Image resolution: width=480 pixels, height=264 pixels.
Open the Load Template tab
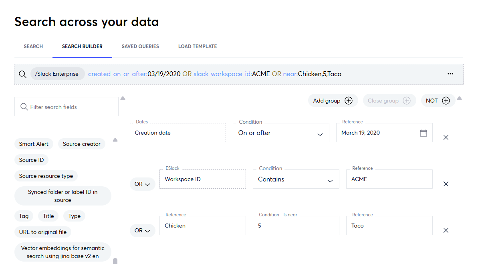tap(198, 46)
